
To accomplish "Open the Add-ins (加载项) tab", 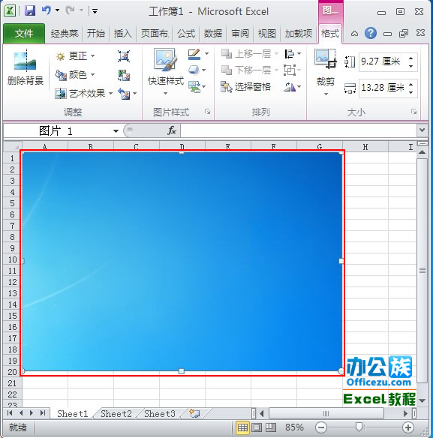I will [x=299, y=34].
